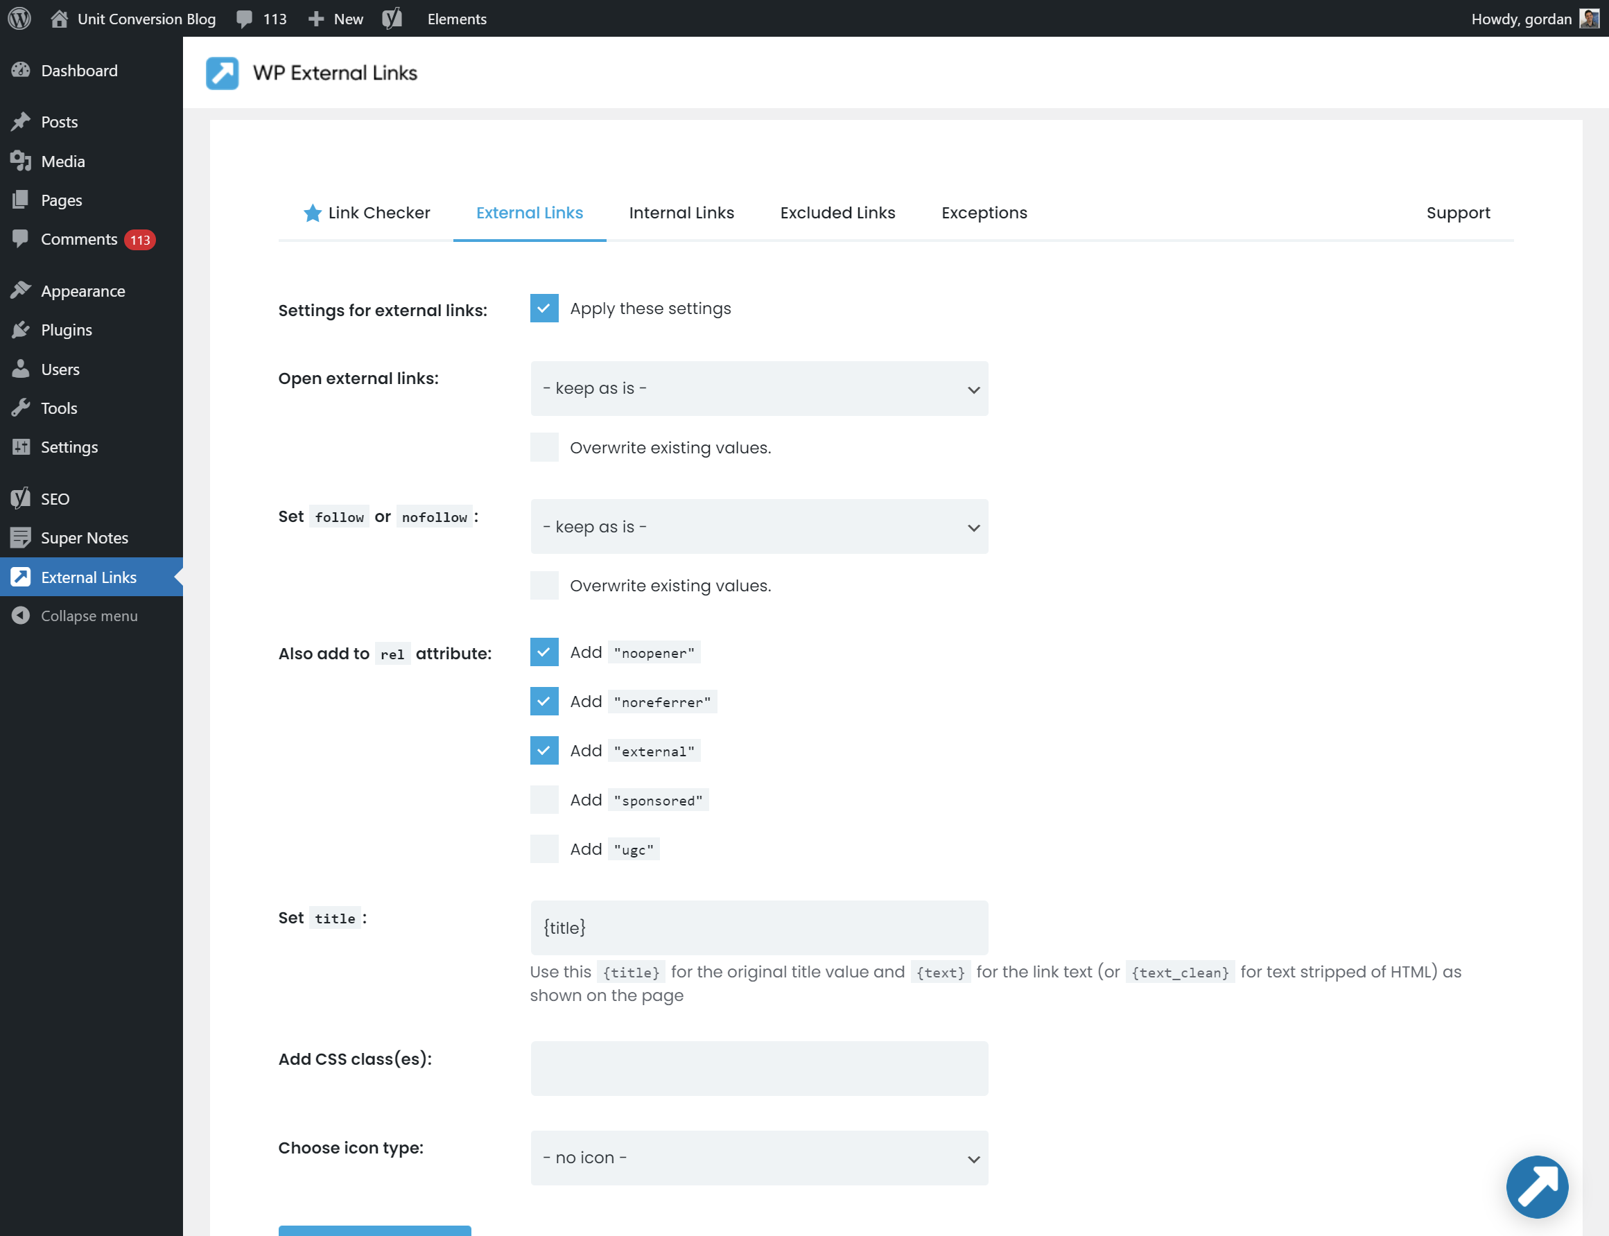Click the SEO sidebar menu icon
The height and width of the screenshot is (1236, 1609).
pyautogui.click(x=21, y=497)
